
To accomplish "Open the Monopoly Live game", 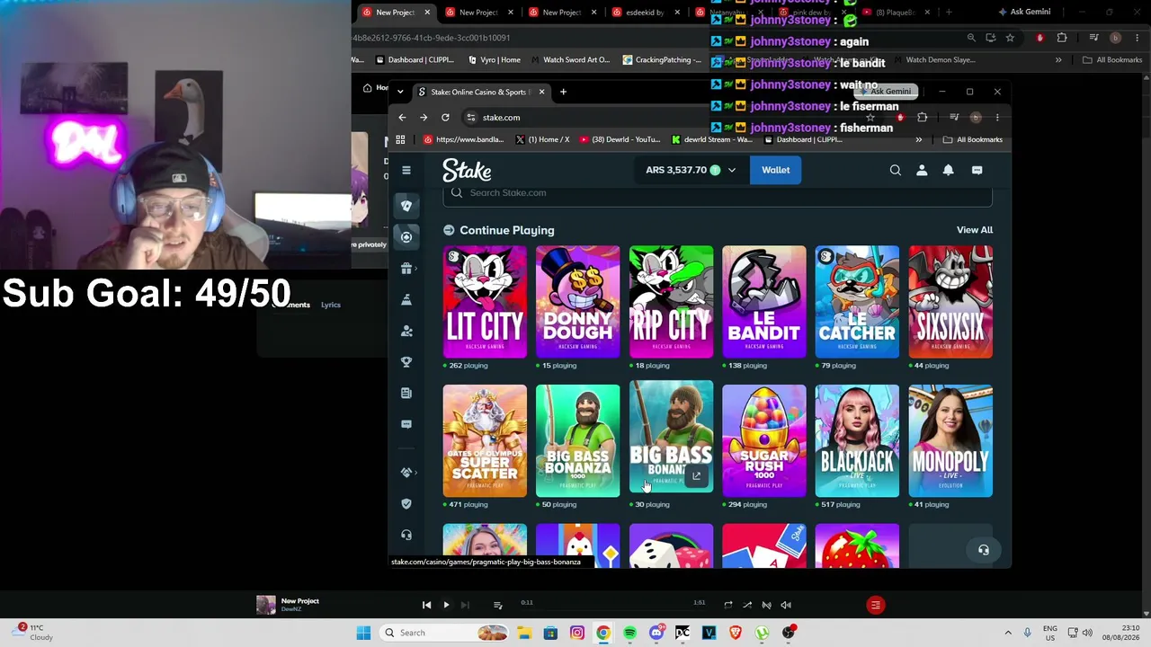I will point(950,441).
